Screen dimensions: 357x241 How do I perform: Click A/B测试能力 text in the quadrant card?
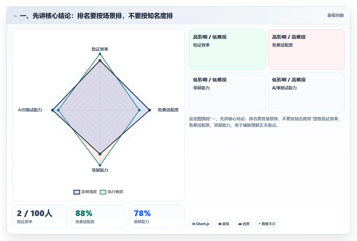(x=284, y=88)
